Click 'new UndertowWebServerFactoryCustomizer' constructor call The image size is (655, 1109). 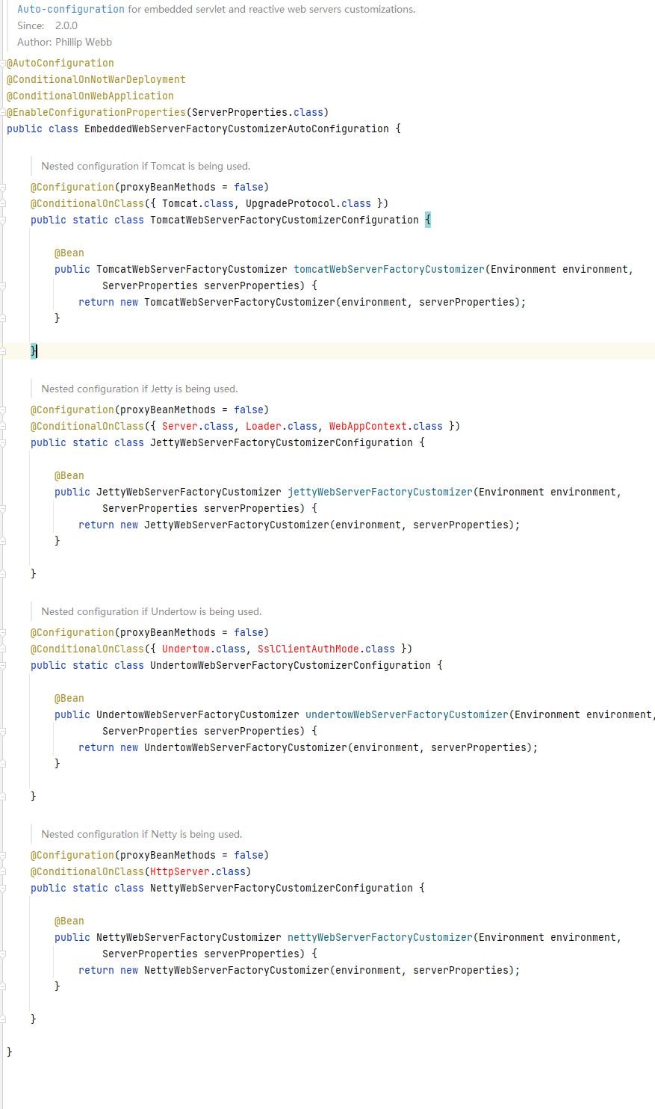point(234,748)
